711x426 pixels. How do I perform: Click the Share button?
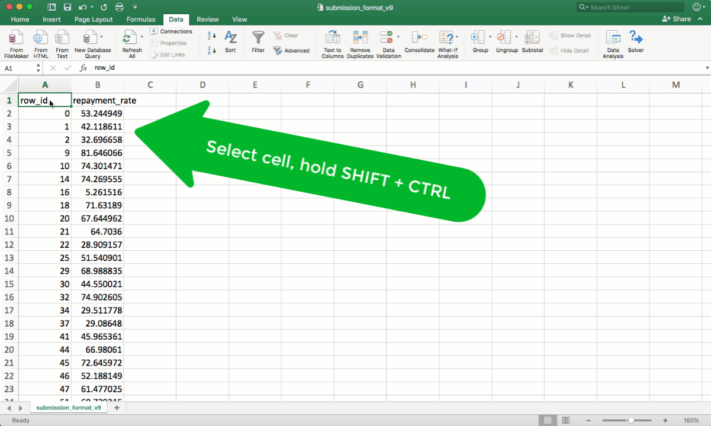click(x=677, y=19)
